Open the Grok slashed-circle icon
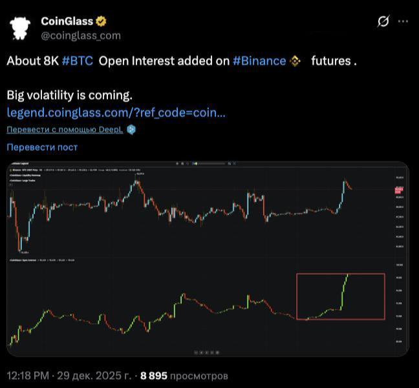The image size is (419, 388). click(x=383, y=21)
